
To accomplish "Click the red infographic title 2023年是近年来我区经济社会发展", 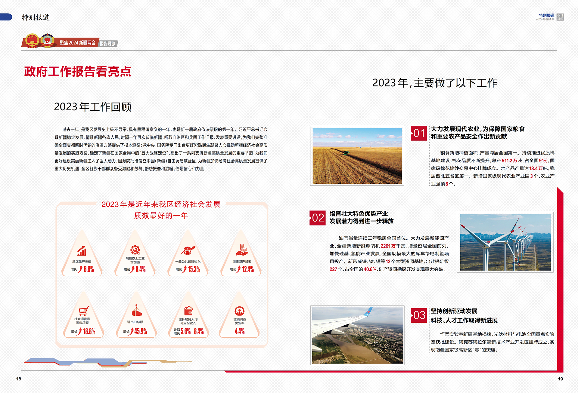I will pos(161,204).
